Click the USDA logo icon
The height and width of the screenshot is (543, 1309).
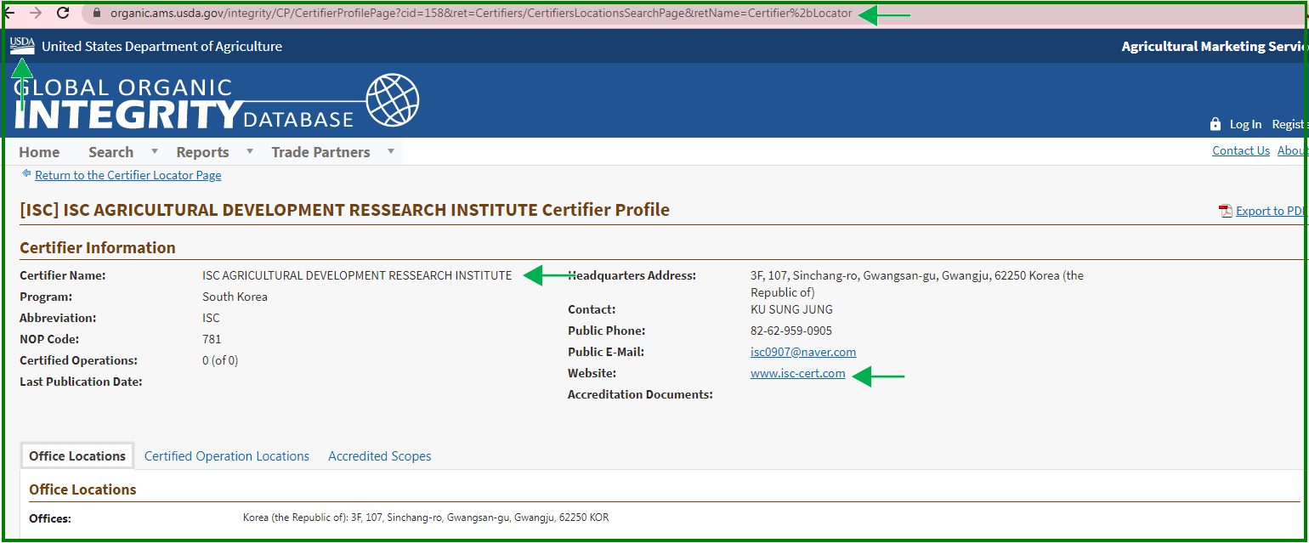coord(22,46)
